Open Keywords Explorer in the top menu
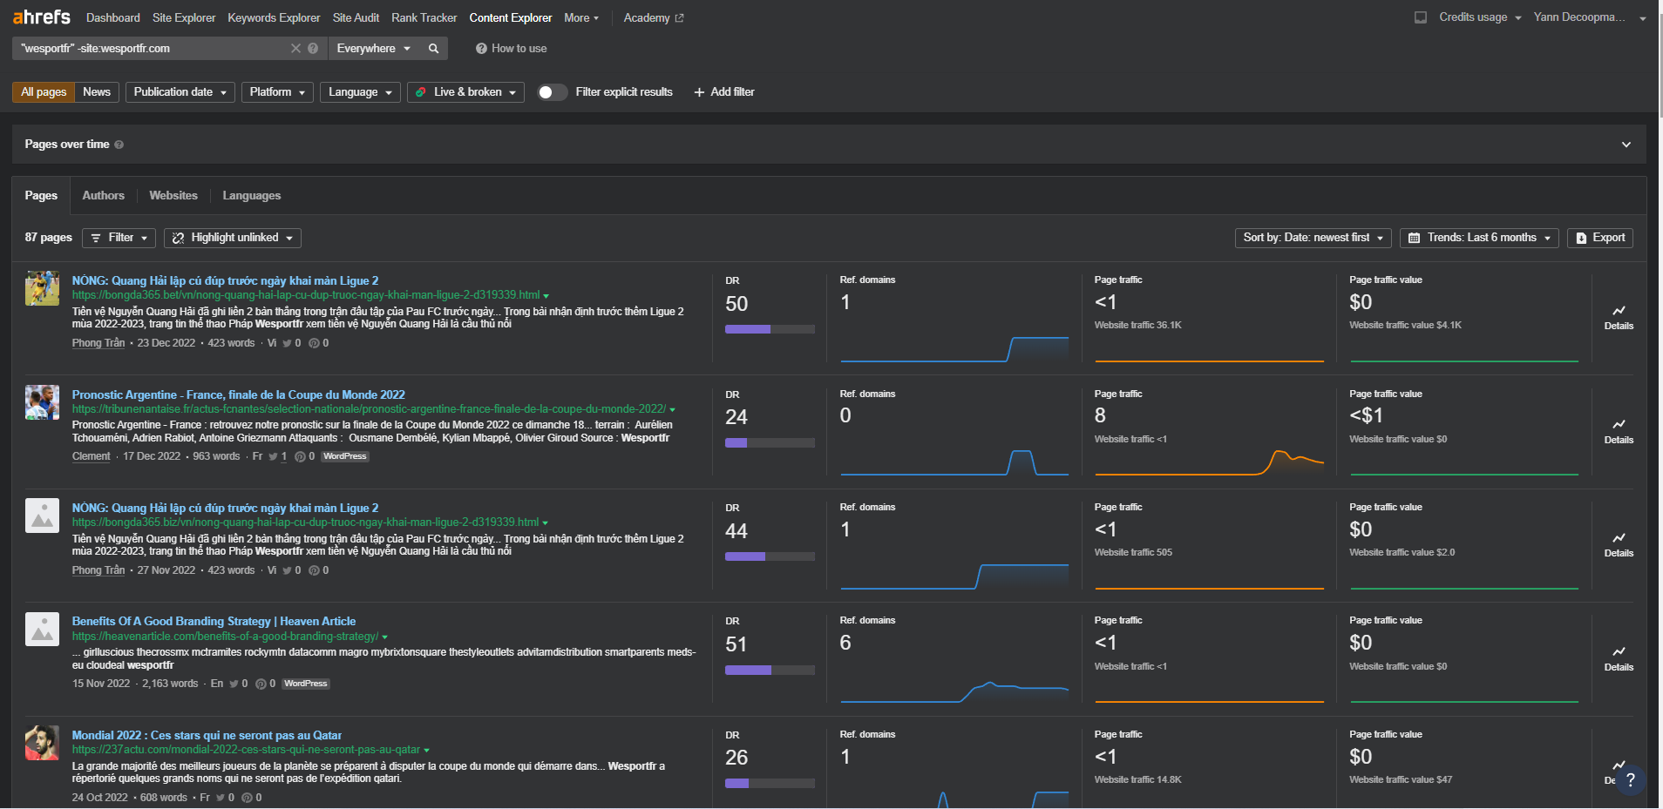 [274, 17]
